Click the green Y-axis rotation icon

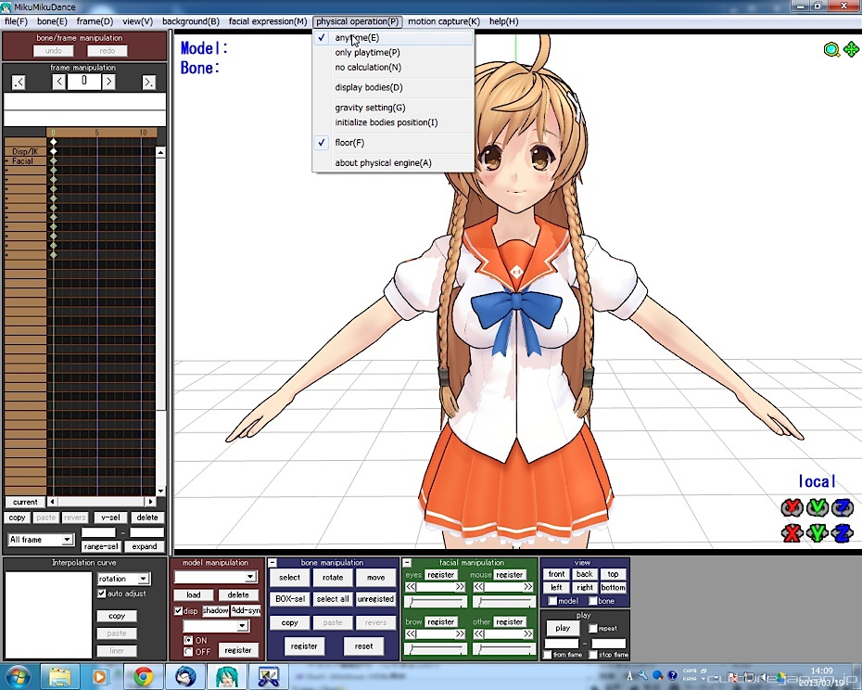point(817,507)
